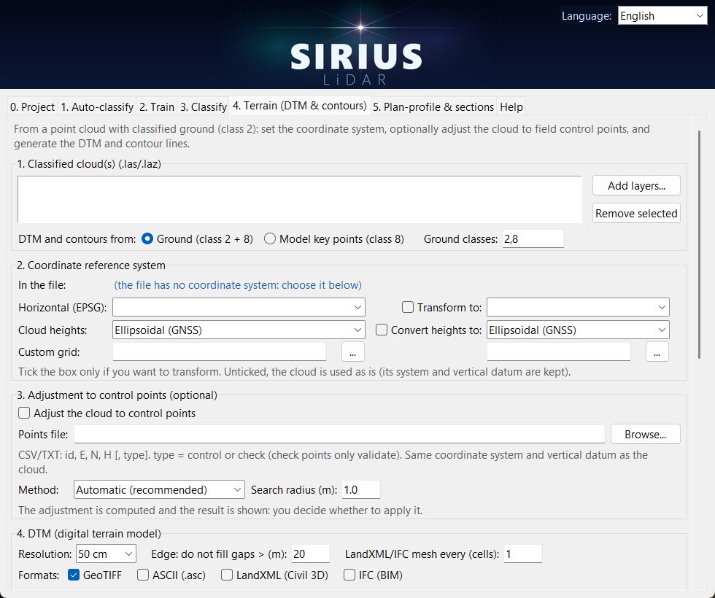Click the target custom grid ... browse button
The height and width of the screenshot is (598, 715).
[657, 352]
